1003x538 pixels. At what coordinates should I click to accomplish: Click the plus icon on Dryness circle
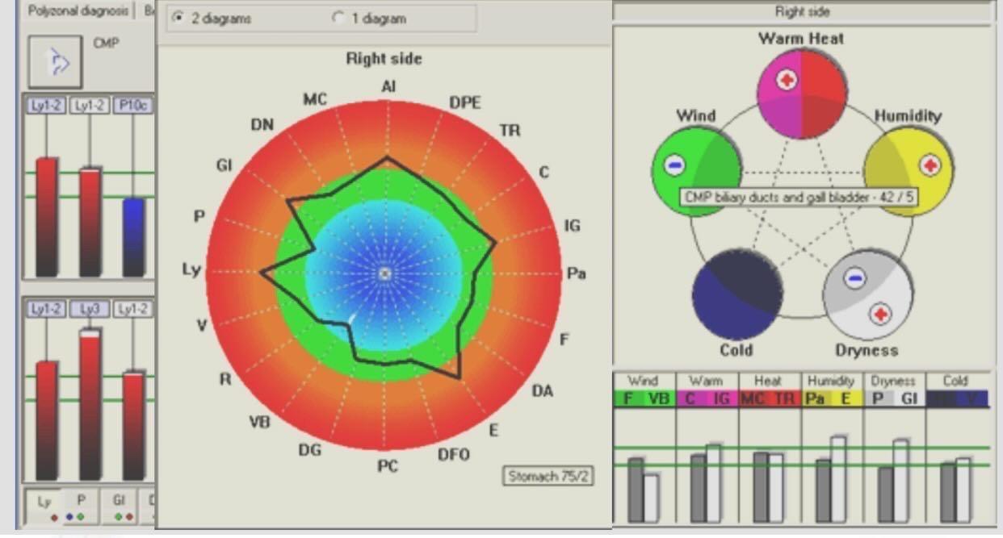(x=881, y=314)
